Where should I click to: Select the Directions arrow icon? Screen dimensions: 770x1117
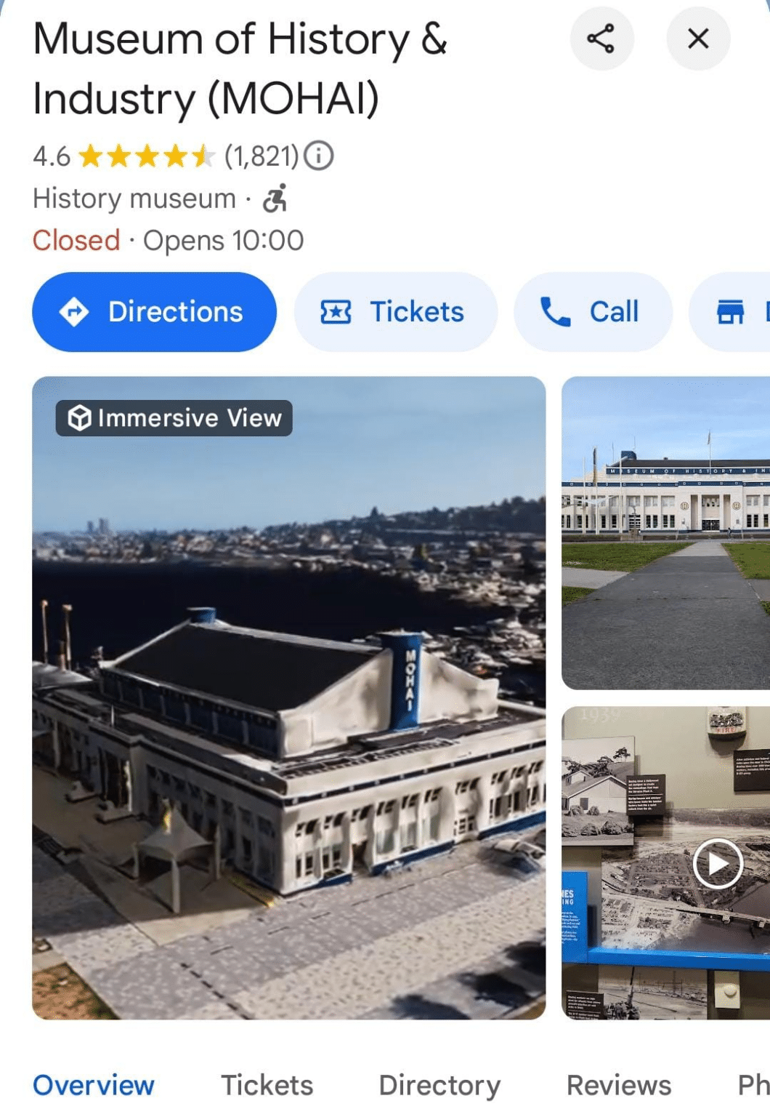pos(76,311)
